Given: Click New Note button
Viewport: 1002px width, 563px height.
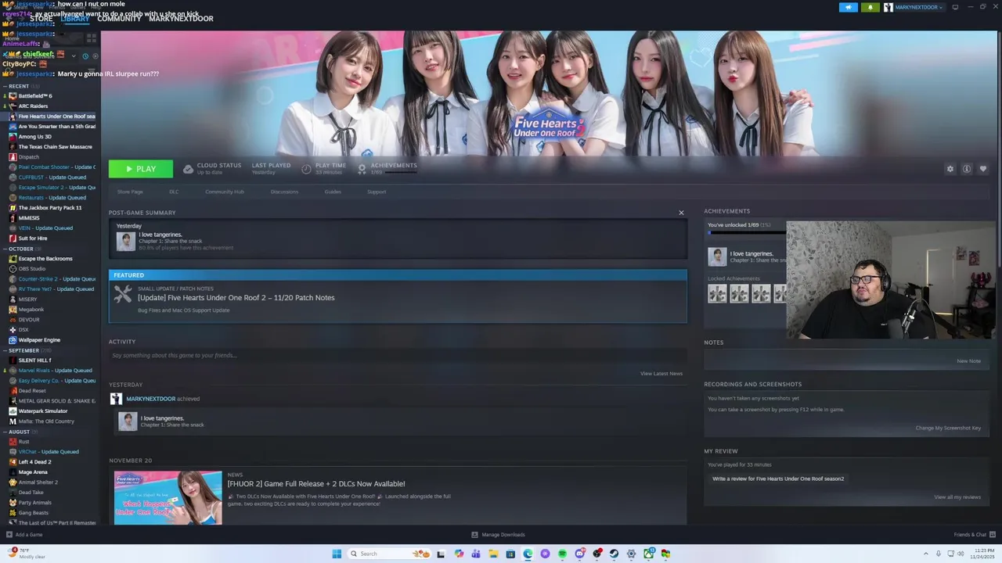Looking at the screenshot, I should point(968,361).
